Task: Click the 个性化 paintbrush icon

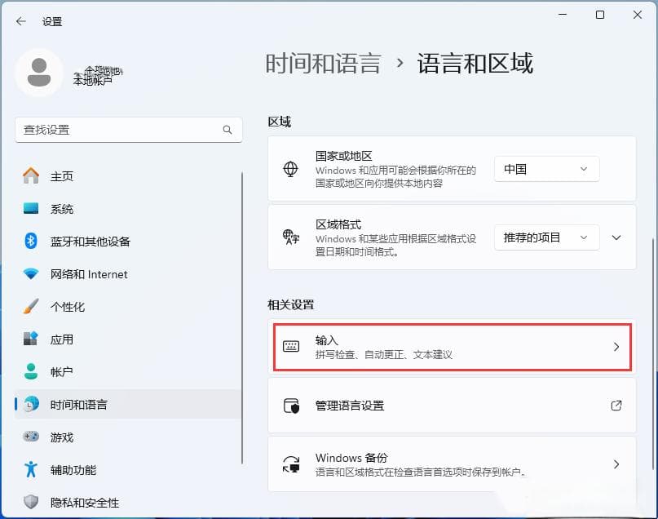Action: [31, 307]
